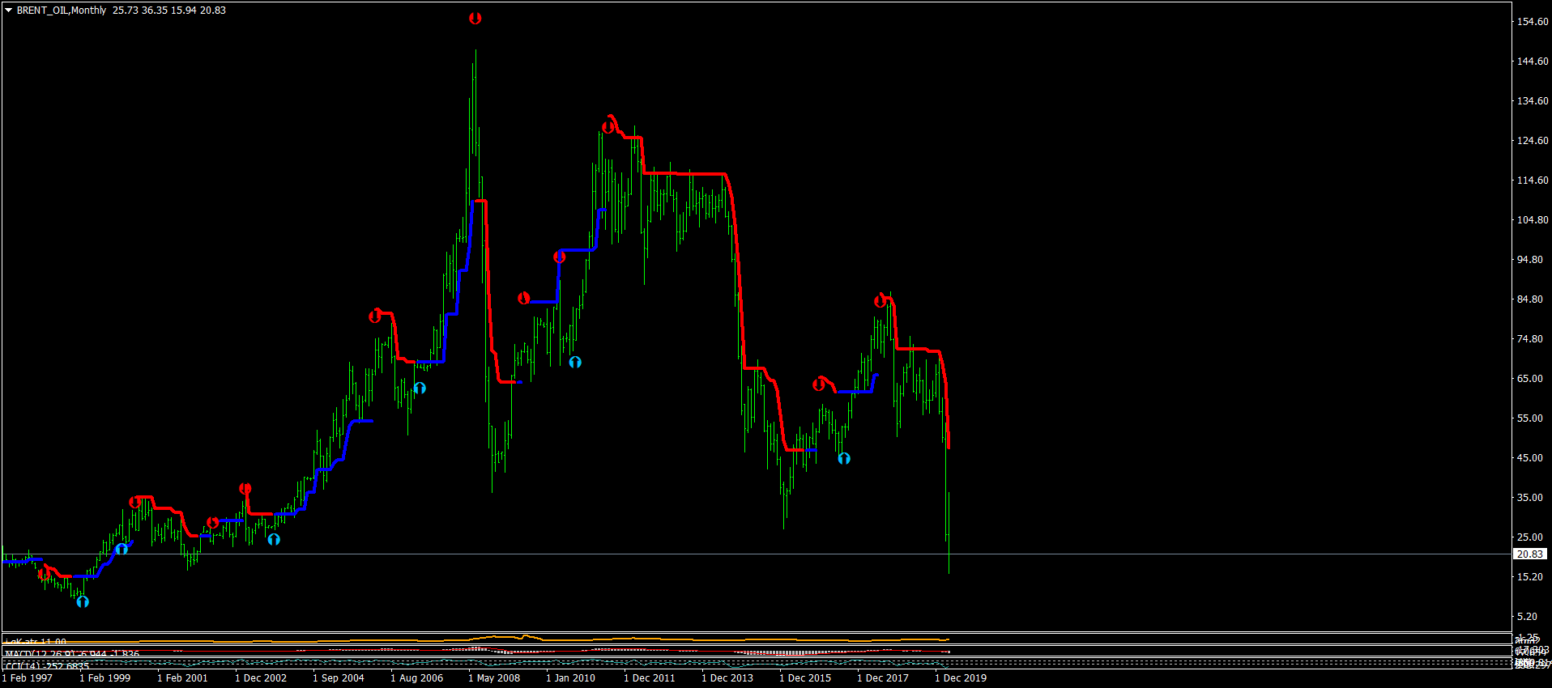This screenshot has height=688, width=1552.
Task: Click the 1 May 2008 date on time axis
Action: [x=494, y=678]
